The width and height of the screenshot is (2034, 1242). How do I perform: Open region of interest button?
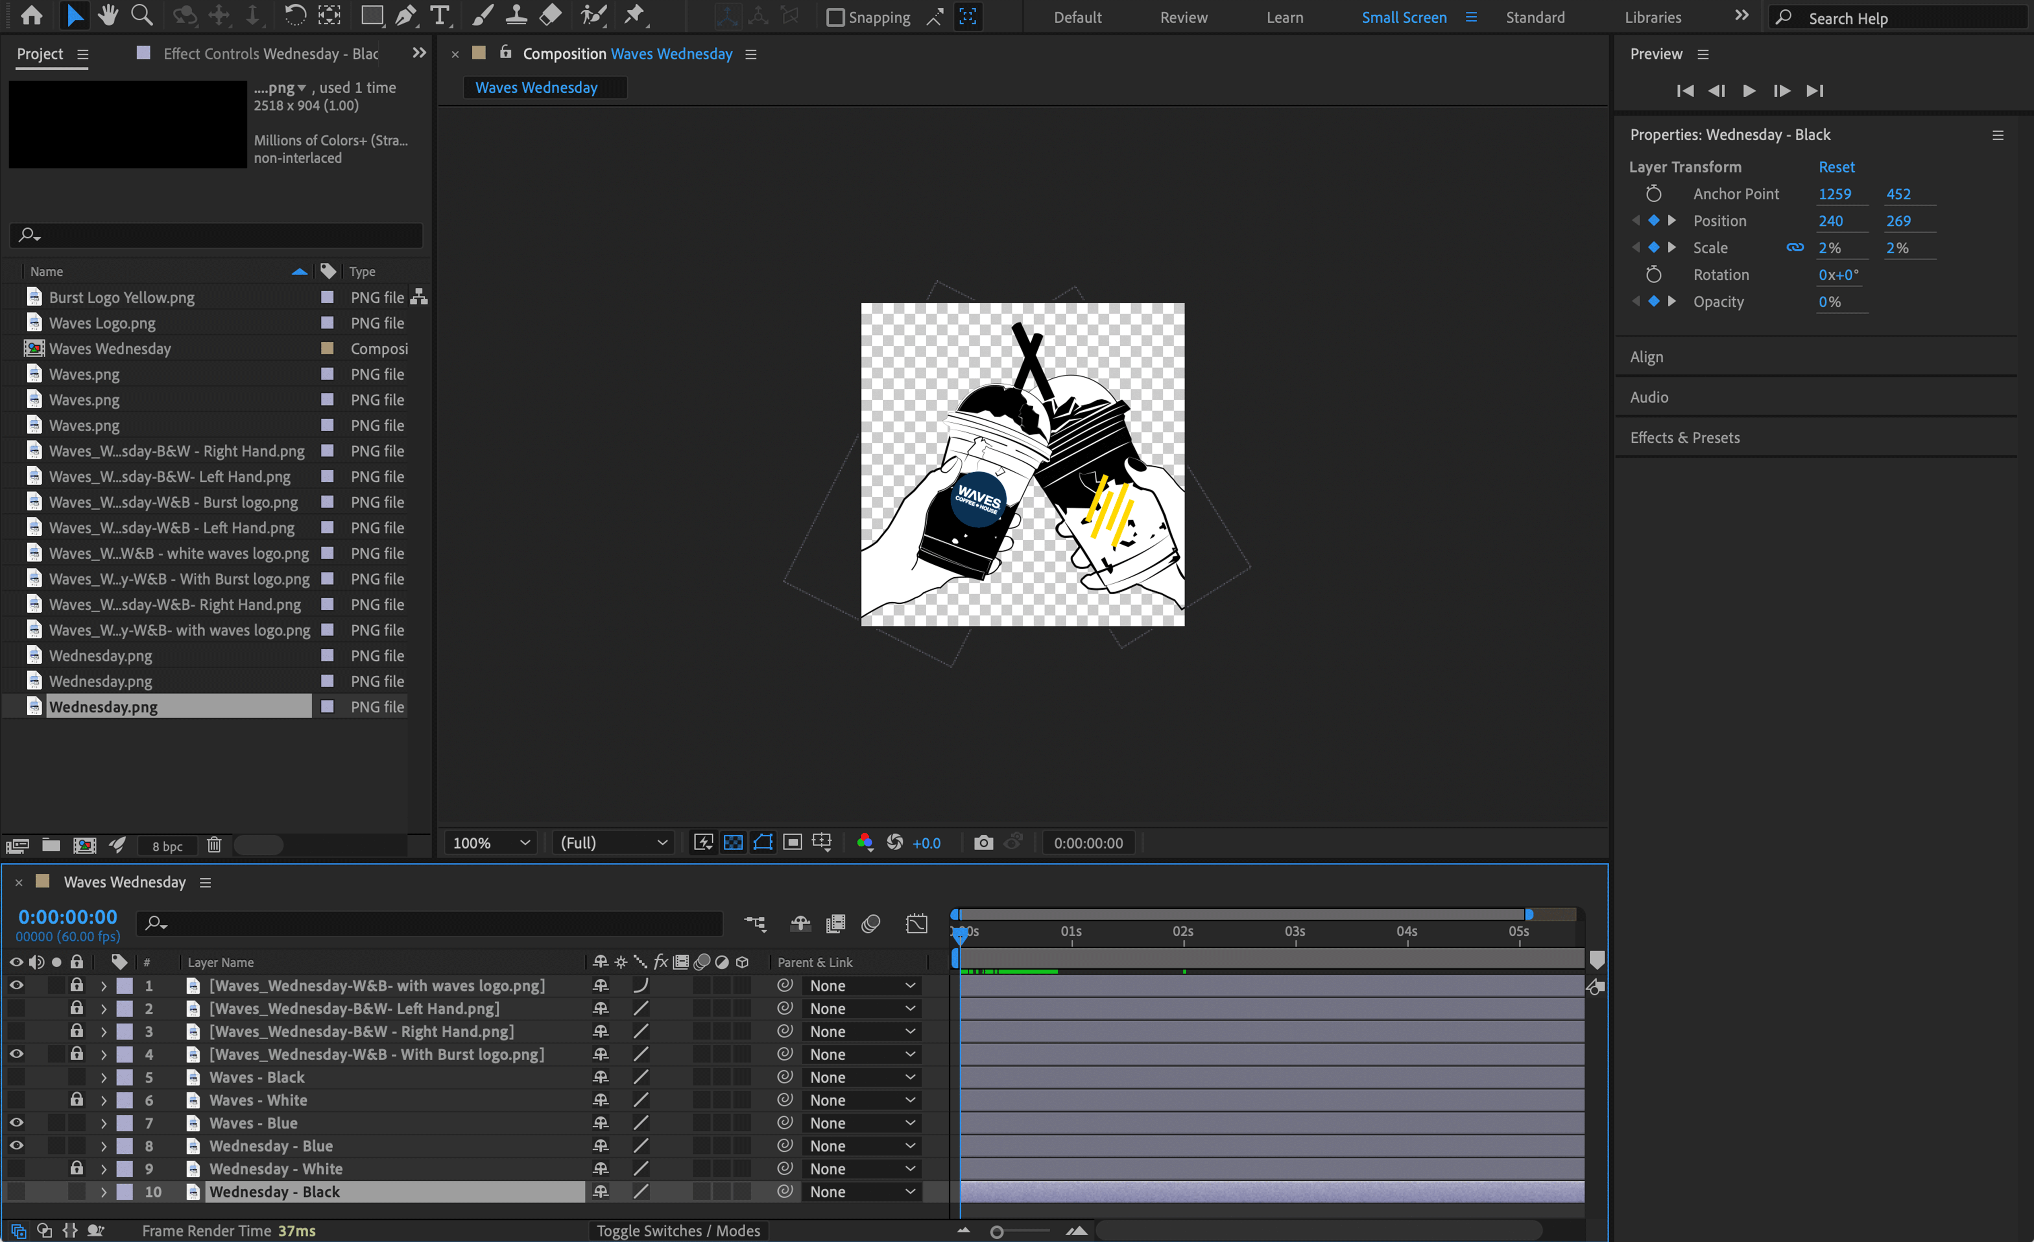click(x=792, y=843)
